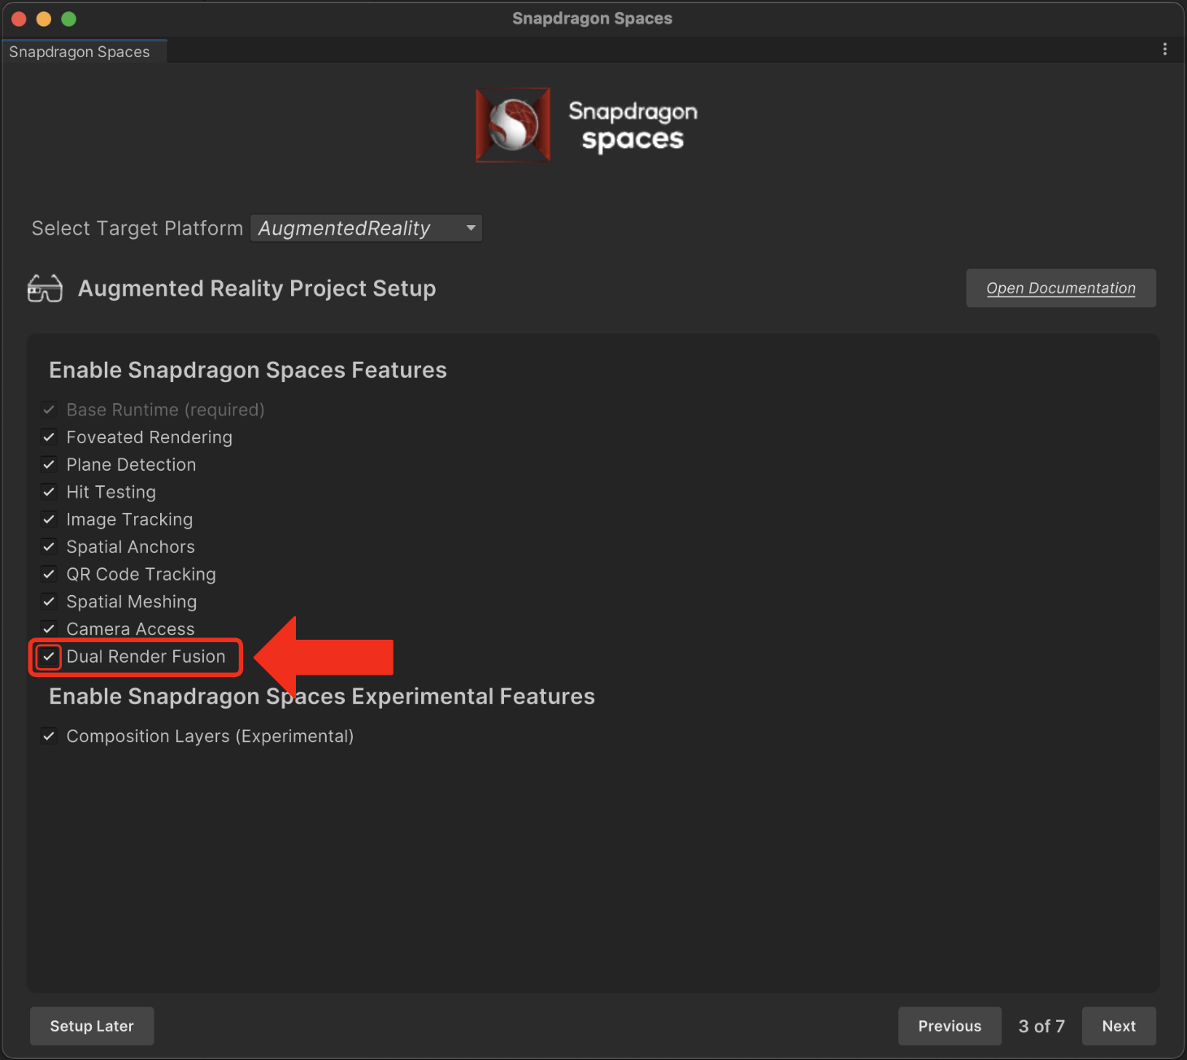
Task: Toggle the Camera Access checkbox
Action: coord(49,629)
